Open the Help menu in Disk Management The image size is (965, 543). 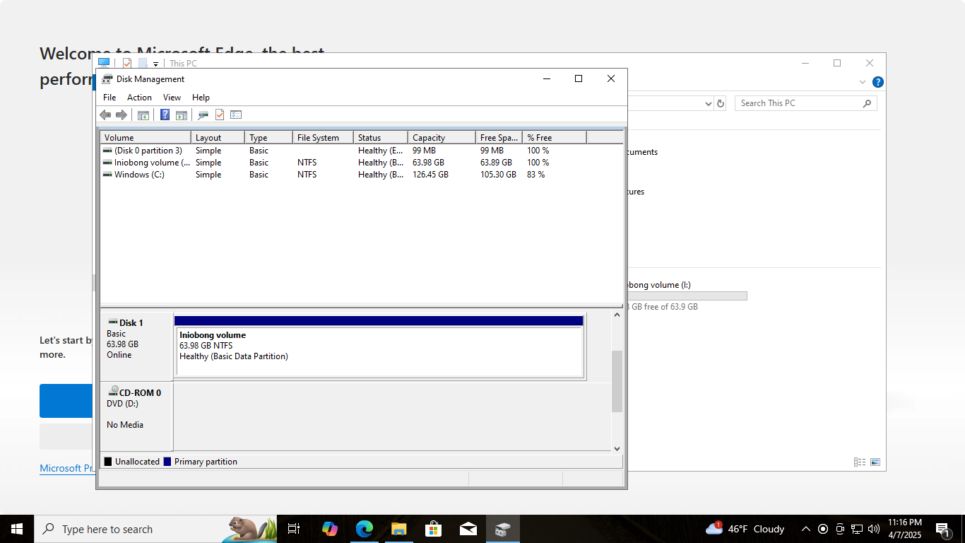(x=201, y=98)
